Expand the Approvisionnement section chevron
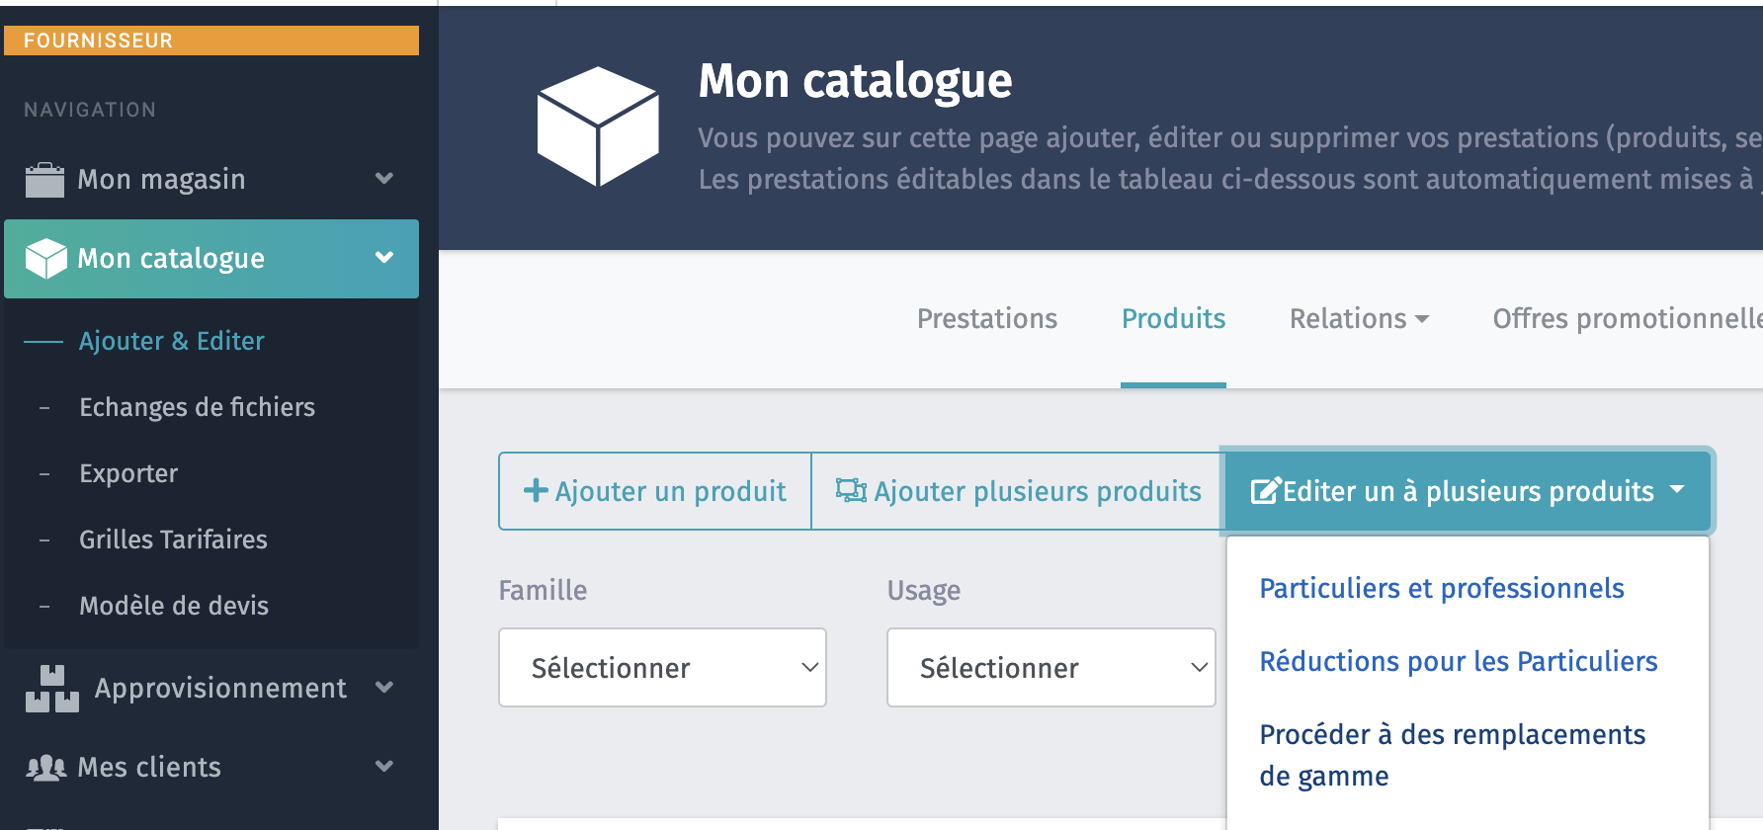This screenshot has height=830, width=1763. tap(384, 688)
